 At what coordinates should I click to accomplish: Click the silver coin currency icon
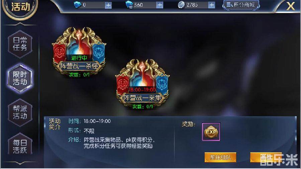(x=181, y=5)
